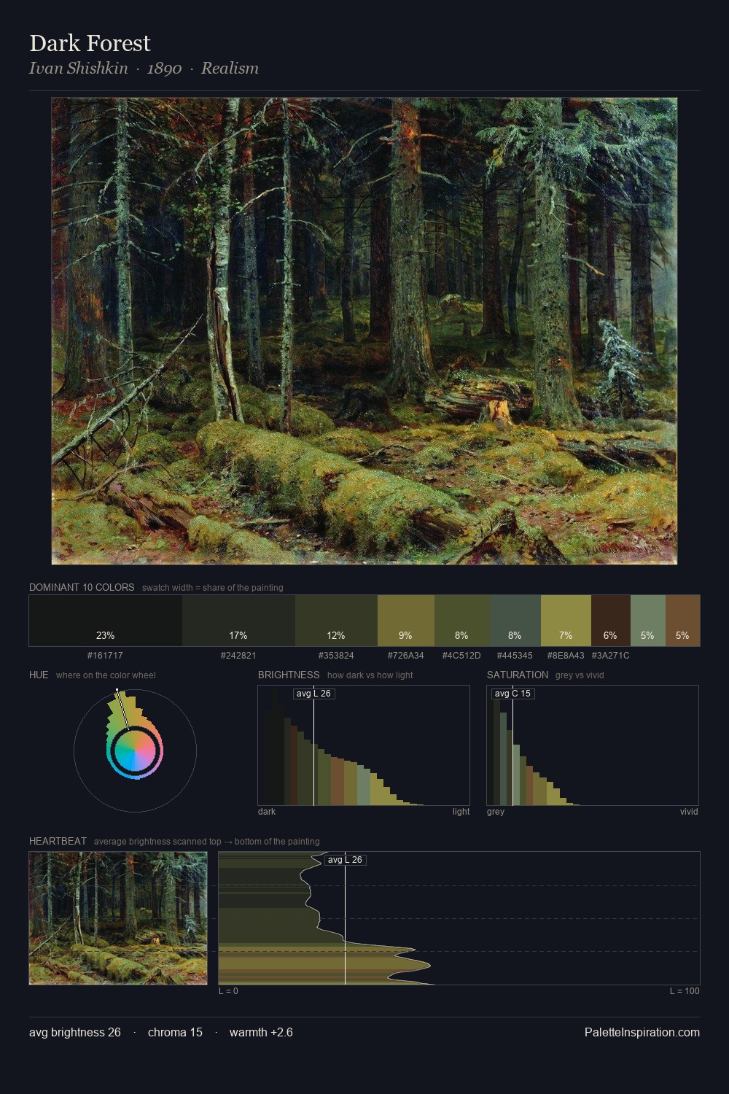Click the "HUE" section heading

click(39, 675)
